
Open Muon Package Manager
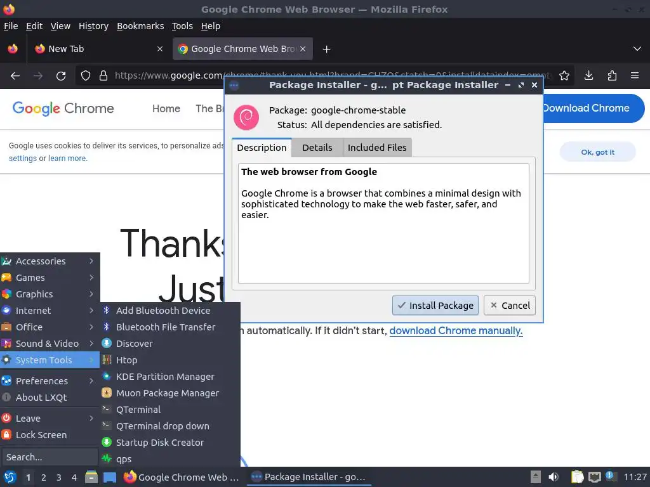pyautogui.click(x=170, y=393)
